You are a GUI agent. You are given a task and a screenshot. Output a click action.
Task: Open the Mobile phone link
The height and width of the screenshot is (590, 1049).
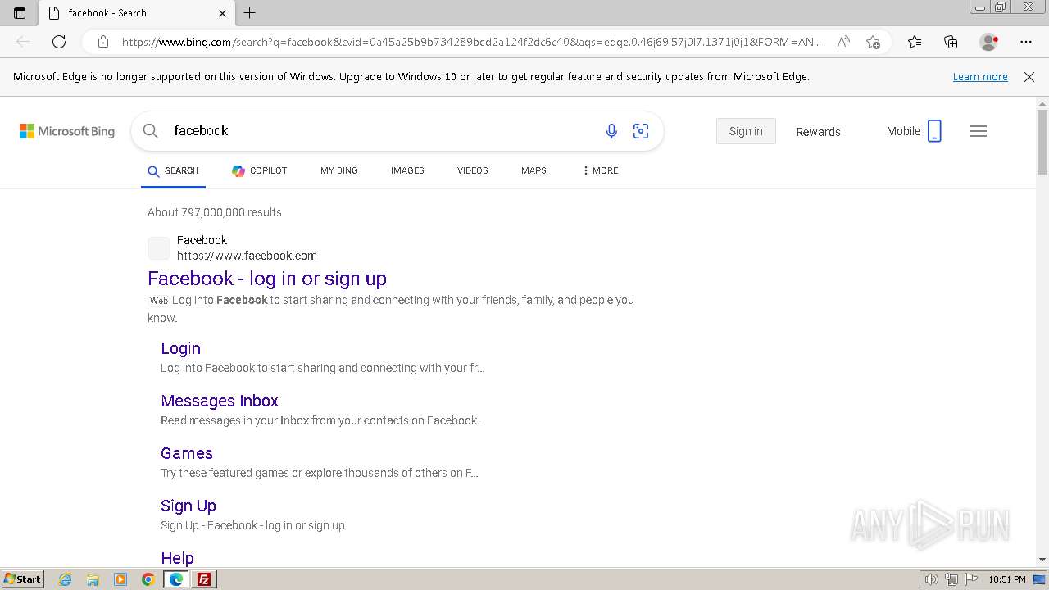click(x=914, y=131)
